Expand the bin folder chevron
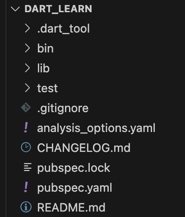The height and width of the screenshot is (217, 185). tap(28, 48)
